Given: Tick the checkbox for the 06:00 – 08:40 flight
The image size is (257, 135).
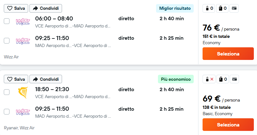Looking at the screenshot, I should 7,21.
